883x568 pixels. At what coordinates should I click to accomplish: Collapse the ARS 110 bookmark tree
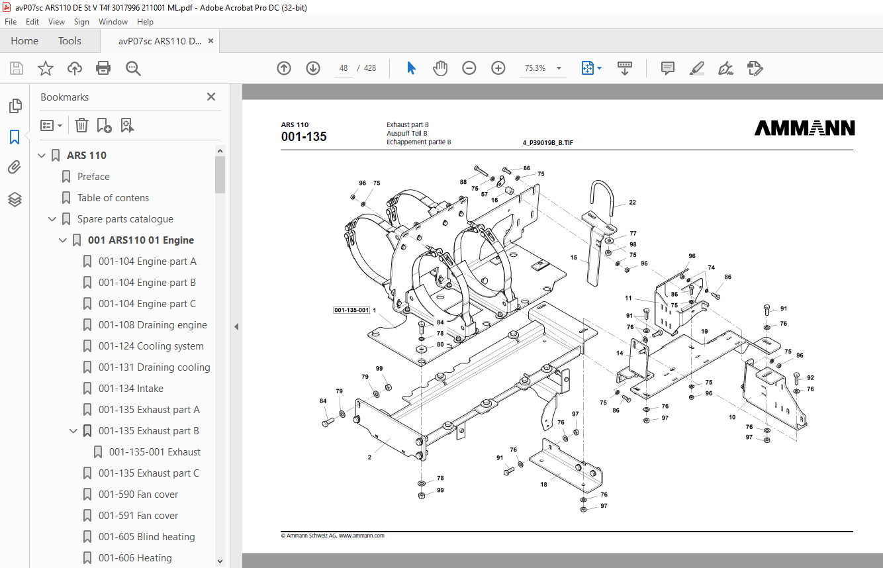(42, 156)
